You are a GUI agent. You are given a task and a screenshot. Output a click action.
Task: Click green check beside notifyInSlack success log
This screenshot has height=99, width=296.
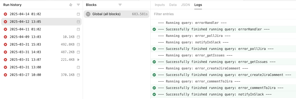pyautogui.click(x=154, y=94)
